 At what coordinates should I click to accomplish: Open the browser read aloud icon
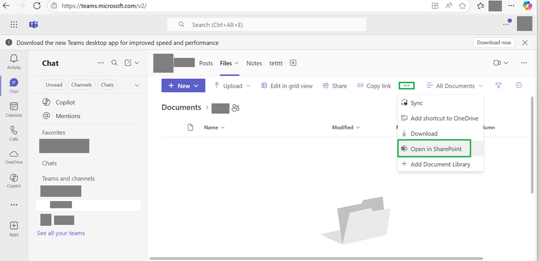(449, 6)
